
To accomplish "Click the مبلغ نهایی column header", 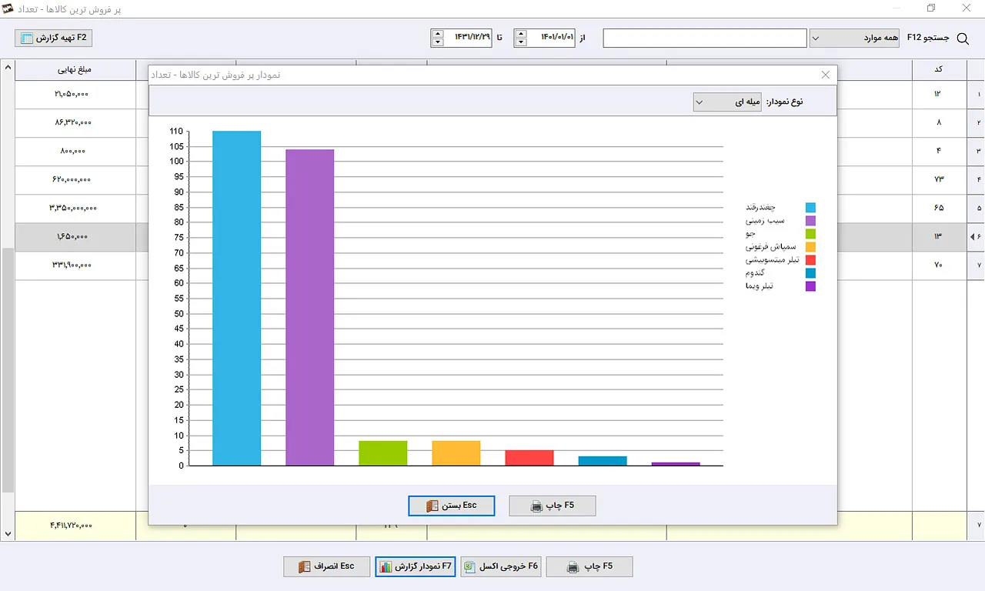I will pyautogui.click(x=75, y=70).
